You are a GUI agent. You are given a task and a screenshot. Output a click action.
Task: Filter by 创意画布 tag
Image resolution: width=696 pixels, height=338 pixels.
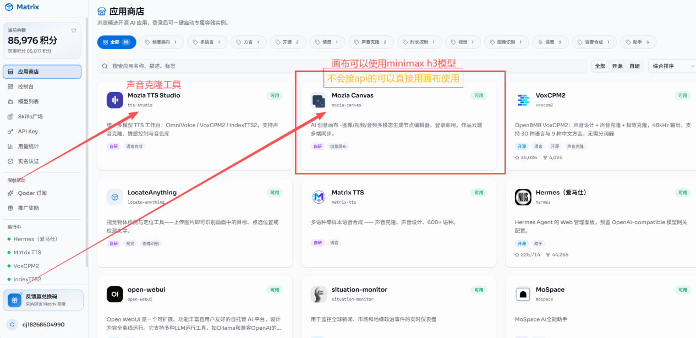[161, 42]
